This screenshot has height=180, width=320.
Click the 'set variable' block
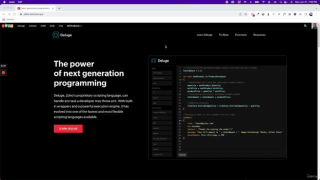point(162,73)
